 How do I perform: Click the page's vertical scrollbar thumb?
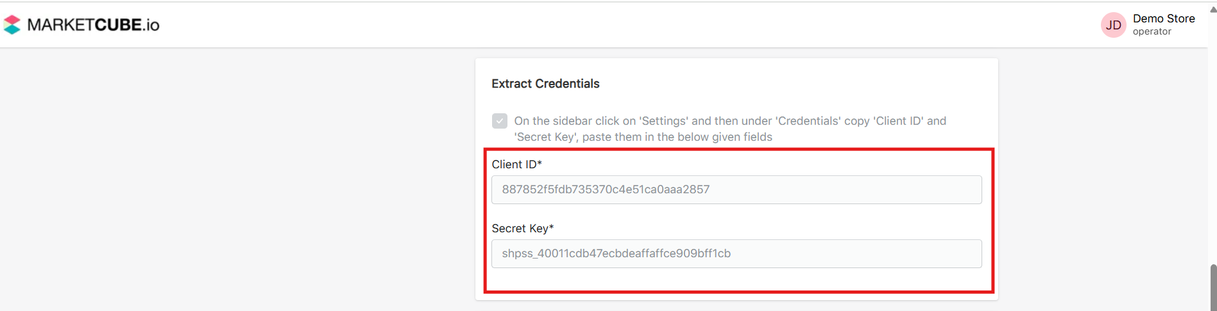point(1213,287)
